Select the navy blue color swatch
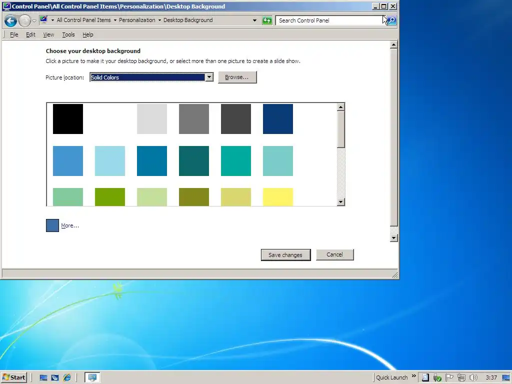The width and height of the screenshot is (512, 384). point(278,119)
